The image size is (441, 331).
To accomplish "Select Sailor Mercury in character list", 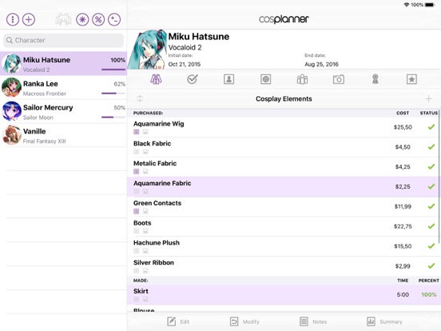I will pos(63,111).
